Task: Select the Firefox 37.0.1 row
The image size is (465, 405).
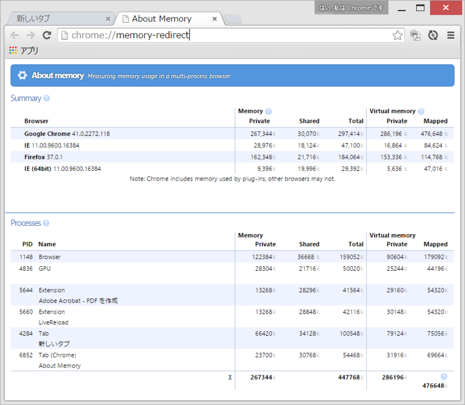Action: point(232,157)
